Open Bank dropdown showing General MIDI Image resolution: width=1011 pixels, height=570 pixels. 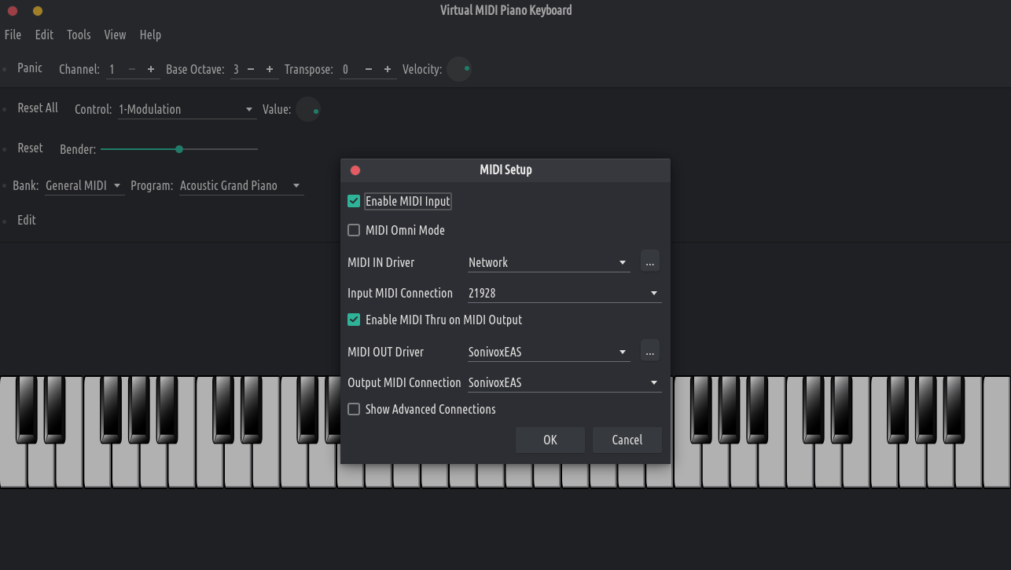(x=84, y=186)
